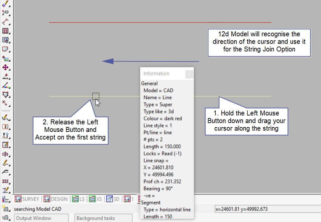
Task: Click the 'Type like = 3d' information row
Action: click(x=158, y=111)
